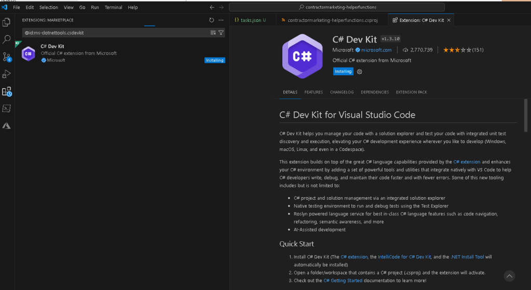Open the Go menu

pyautogui.click(x=83, y=7)
